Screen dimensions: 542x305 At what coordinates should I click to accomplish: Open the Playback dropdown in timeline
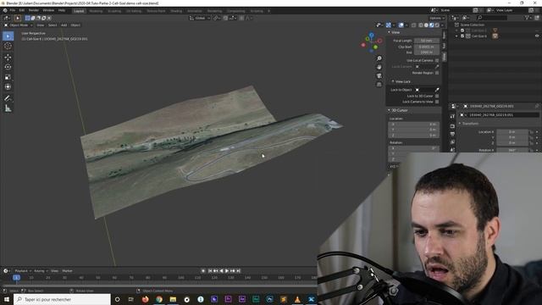click(x=23, y=271)
